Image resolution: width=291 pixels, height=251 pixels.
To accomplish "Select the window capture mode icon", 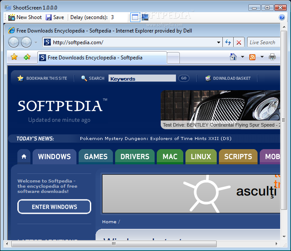I will (135, 17).
